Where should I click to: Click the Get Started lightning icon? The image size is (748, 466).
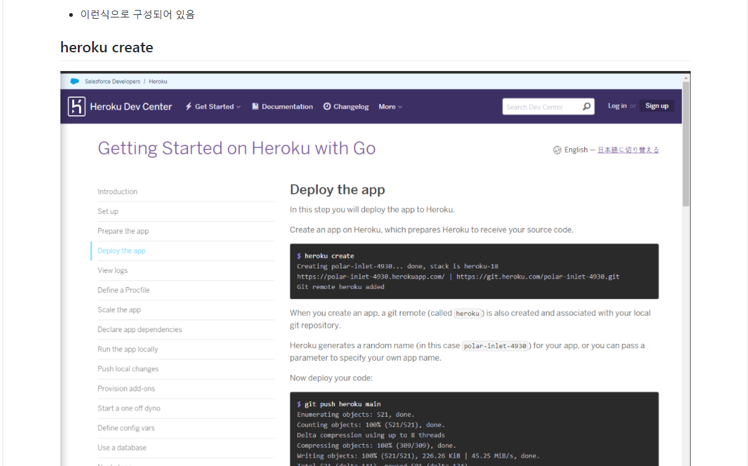[x=189, y=107]
